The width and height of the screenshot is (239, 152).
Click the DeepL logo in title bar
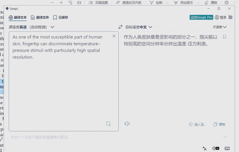(7, 8)
